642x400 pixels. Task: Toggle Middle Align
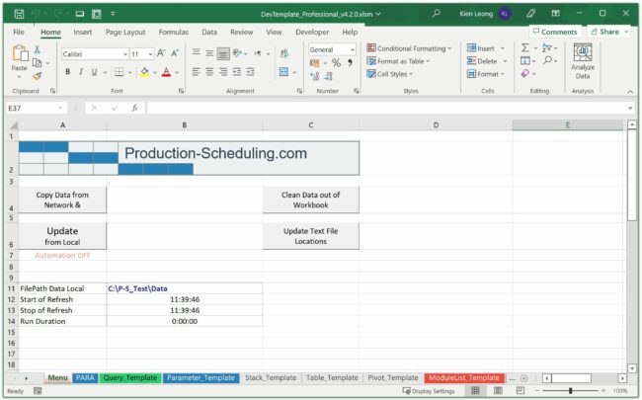click(x=209, y=52)
